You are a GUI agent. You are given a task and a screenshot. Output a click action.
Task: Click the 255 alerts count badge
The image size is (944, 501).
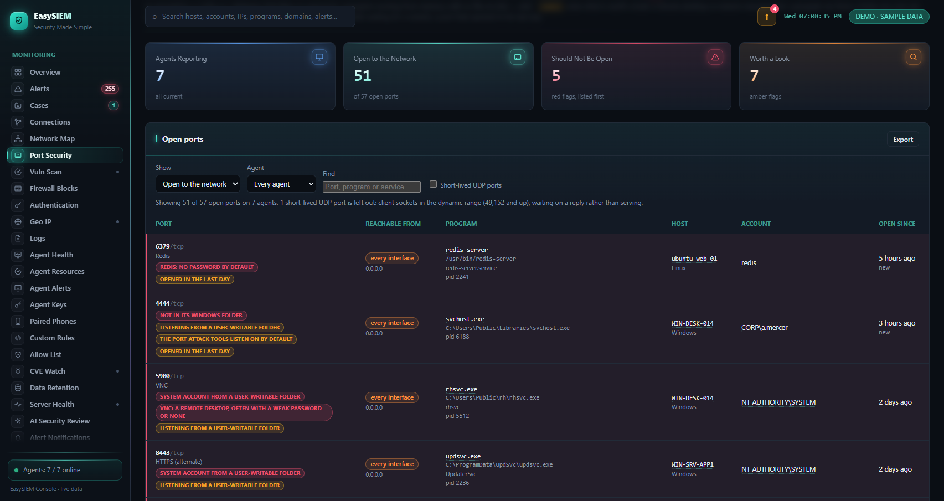[110, 89]
